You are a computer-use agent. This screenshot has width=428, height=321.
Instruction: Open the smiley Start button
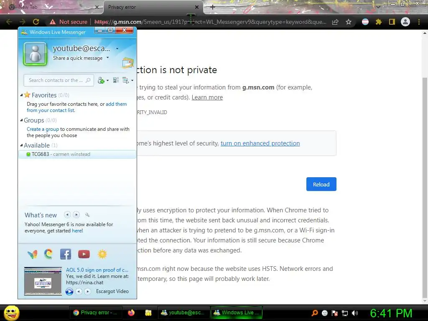click(x=12, y=313)
